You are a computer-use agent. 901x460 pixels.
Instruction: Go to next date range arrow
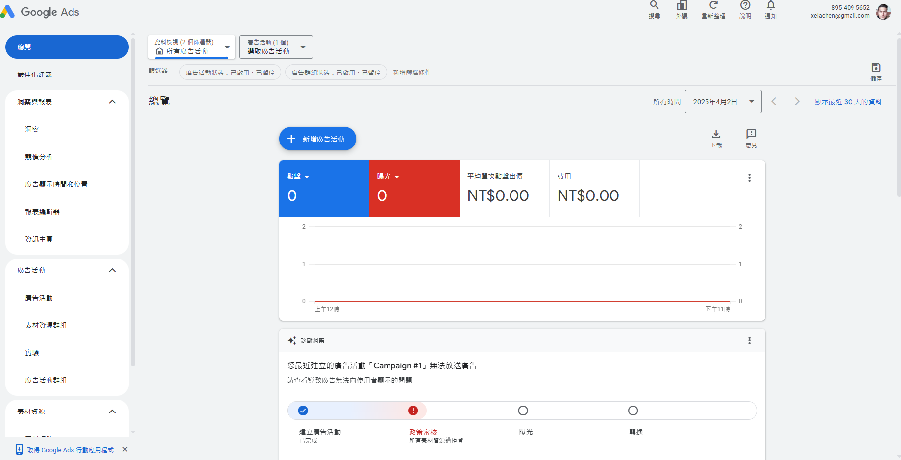click(797, 101)
